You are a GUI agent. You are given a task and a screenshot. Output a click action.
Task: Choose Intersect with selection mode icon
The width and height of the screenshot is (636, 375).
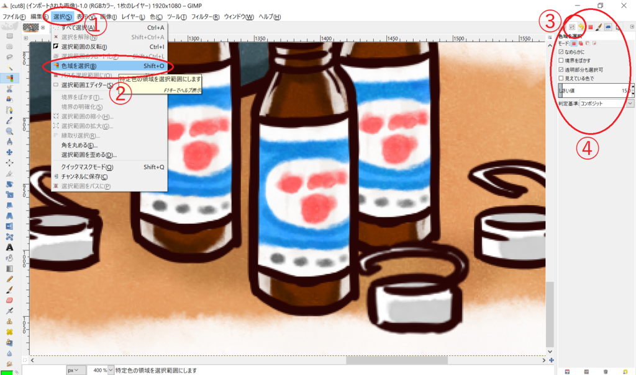pos(594,43)
